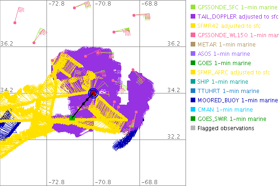Click the 34.2 latitude label on left
This screenshot has height=186, width=279.
7,90
